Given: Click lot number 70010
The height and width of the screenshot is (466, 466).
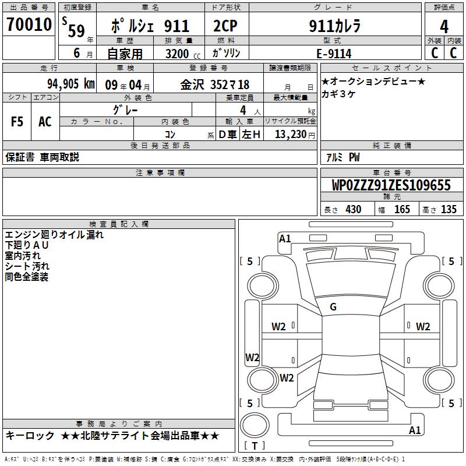Looking at the screenshot, I should pyautogui.click(x=29, y=24).
